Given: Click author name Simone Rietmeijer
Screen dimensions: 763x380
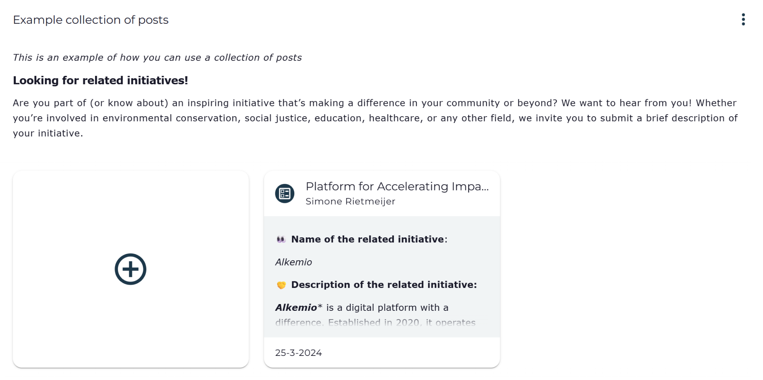Looking at the screenshot, I should pyautogui.click(x=350, y=201).
